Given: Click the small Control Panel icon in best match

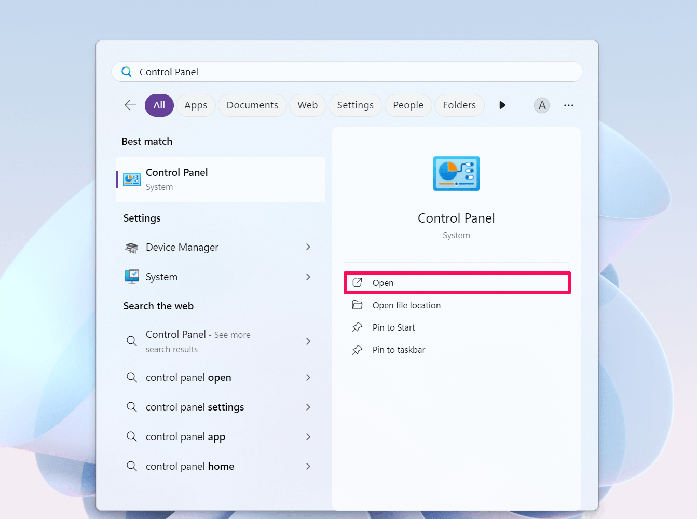Looking at the screenshot, I should click(132, 180).
